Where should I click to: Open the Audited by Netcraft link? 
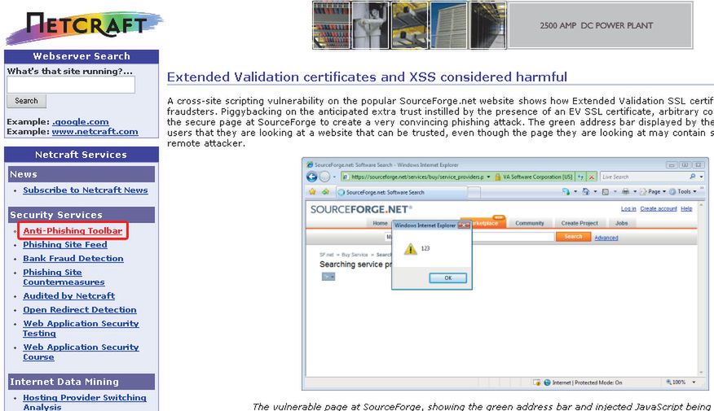point(68,295)
